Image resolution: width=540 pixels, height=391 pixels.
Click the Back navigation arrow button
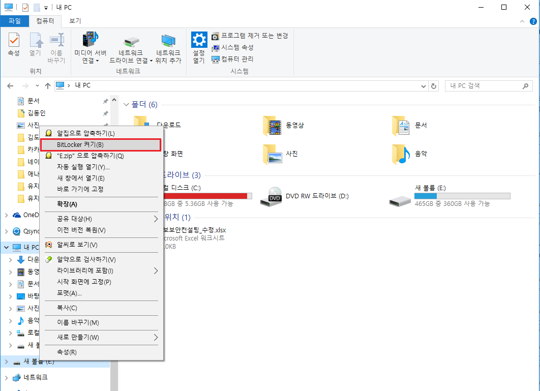[10, 86]
